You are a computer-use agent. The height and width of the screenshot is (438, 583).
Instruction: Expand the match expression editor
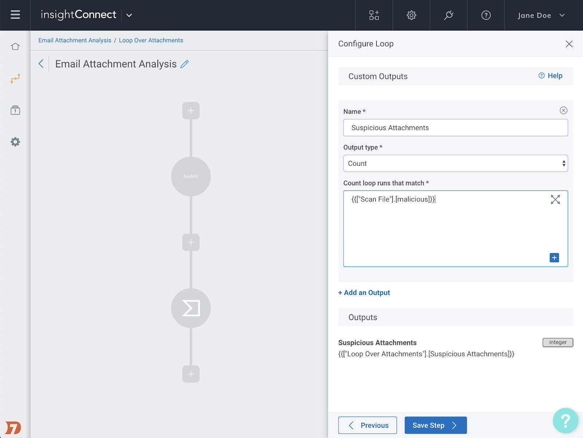click(x=555, y=200)
